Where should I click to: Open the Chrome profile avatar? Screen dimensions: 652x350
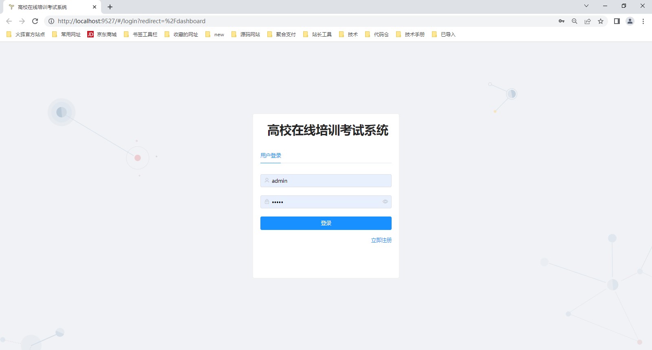pos(630,21)
